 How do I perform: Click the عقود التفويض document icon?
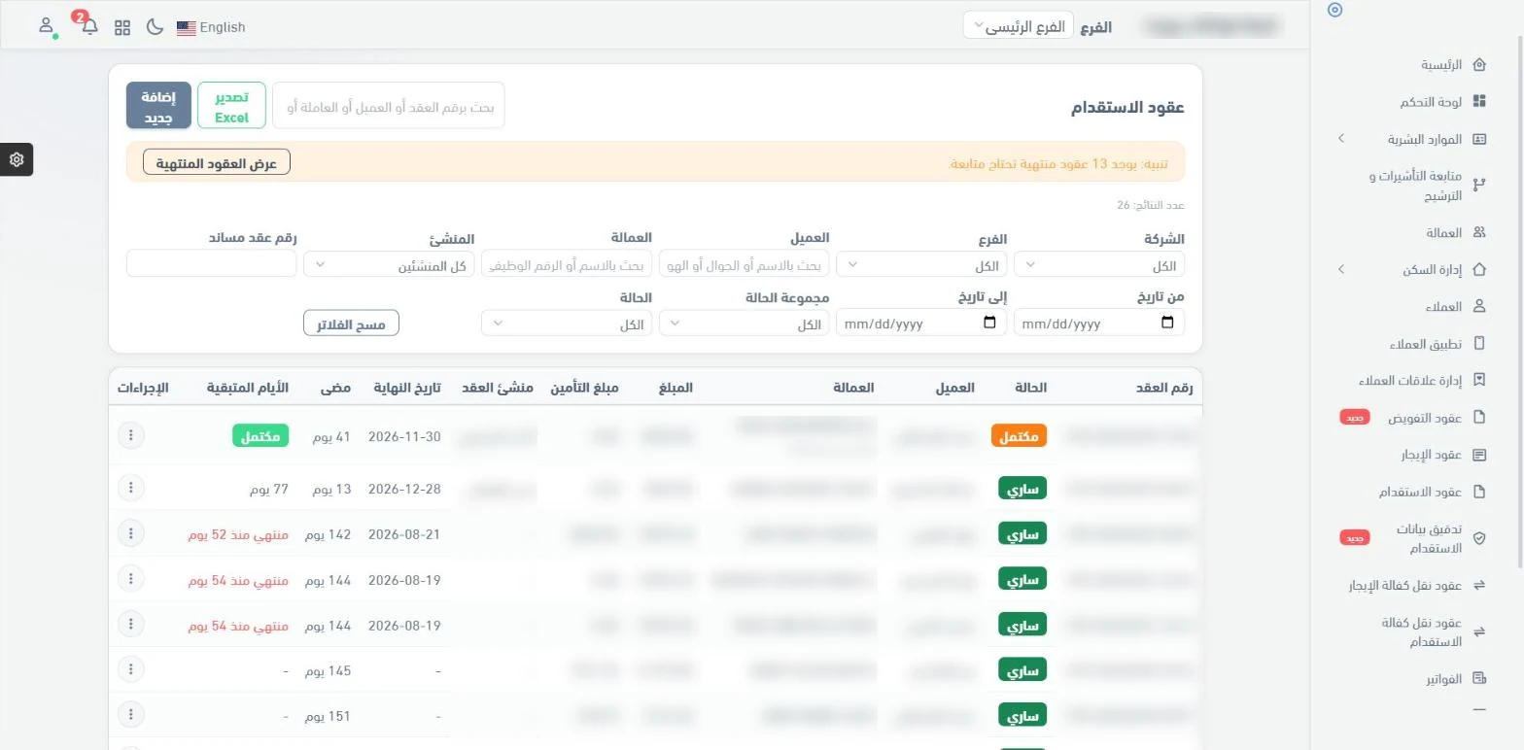pyautogui.click(x=1479, y=417)
